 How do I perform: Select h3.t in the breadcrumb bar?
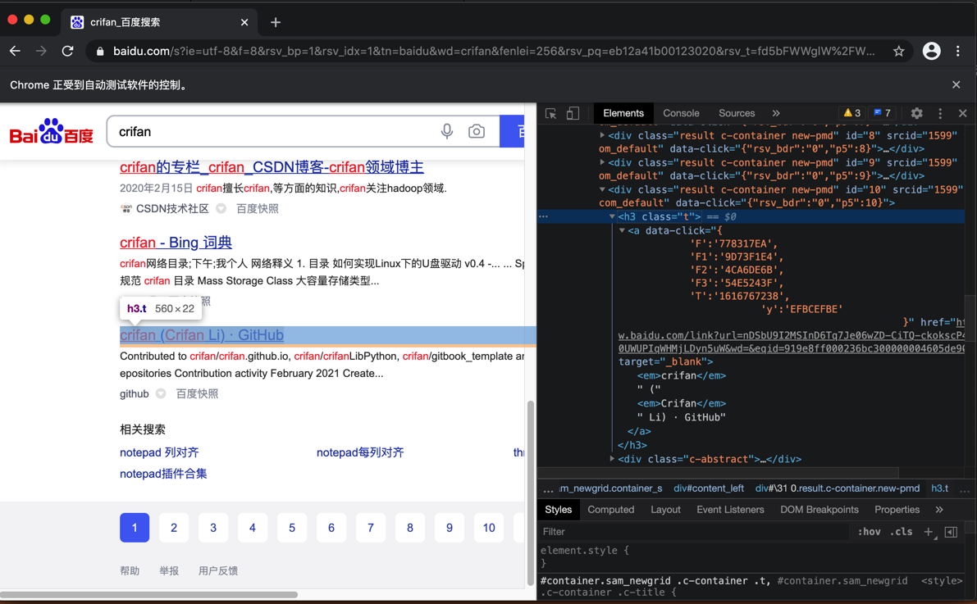point(939,488)
